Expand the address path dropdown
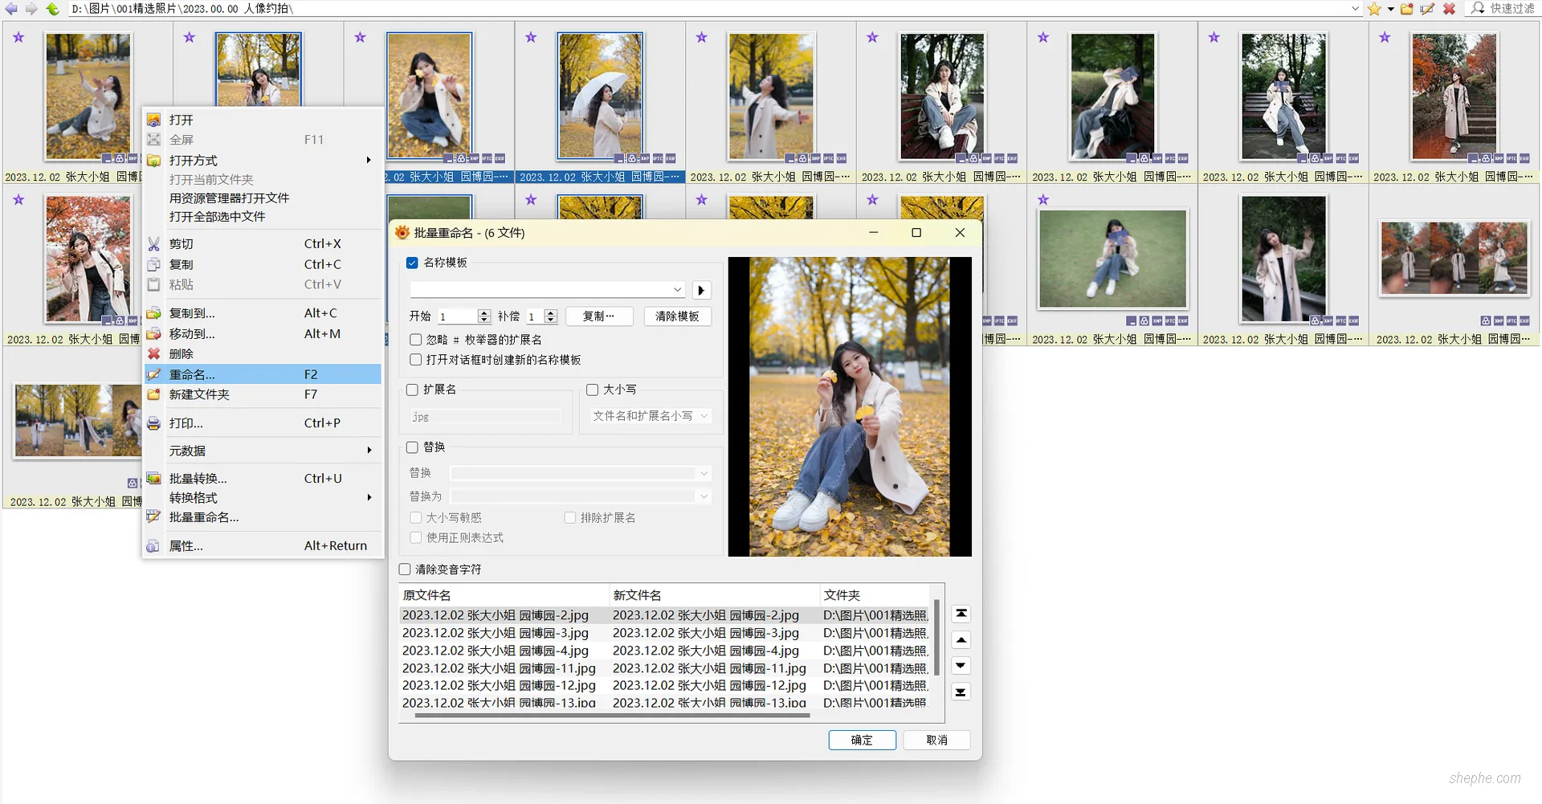Viewport: 1542px width, 804px height. coord(1355,9)
